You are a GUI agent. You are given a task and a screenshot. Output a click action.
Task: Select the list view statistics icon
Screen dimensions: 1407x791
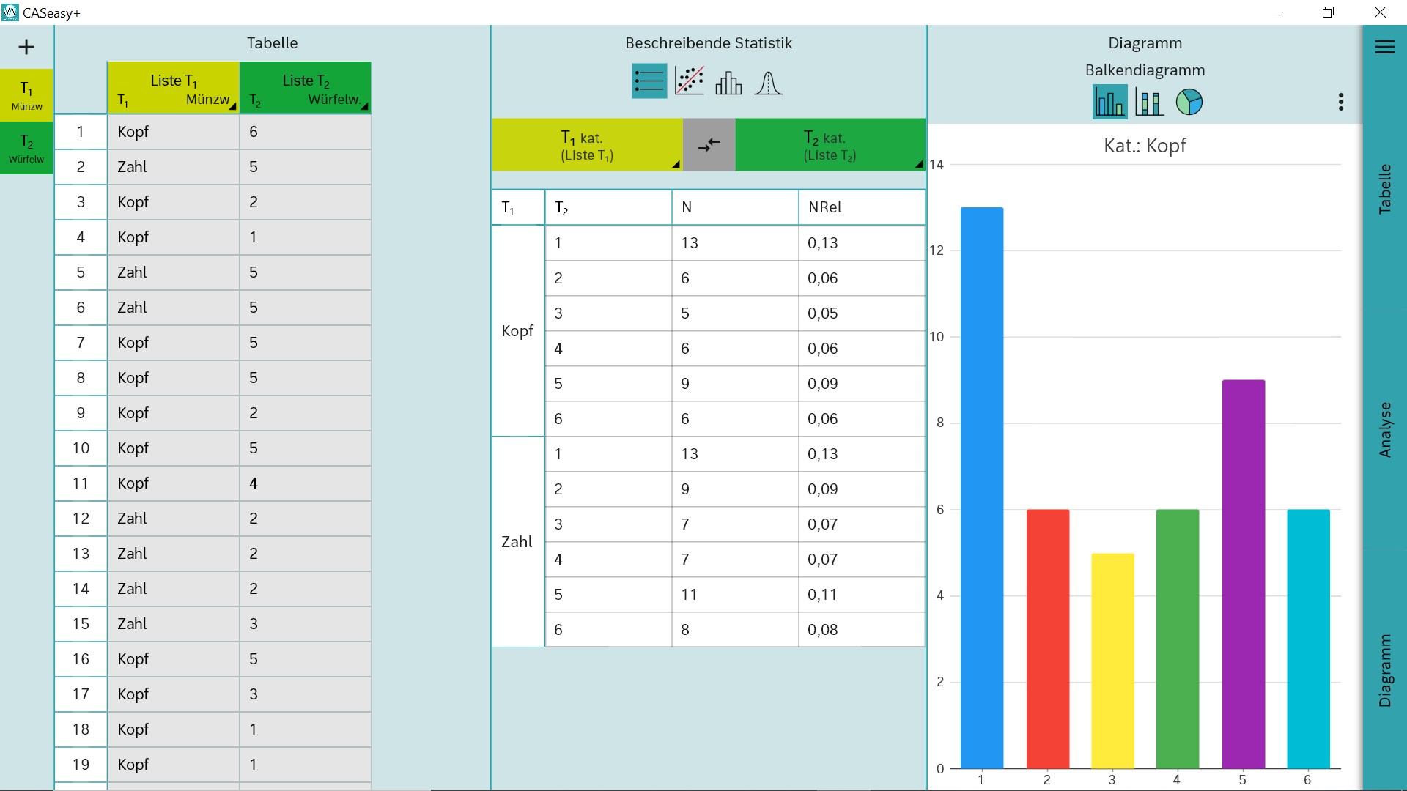click(649, 82)
